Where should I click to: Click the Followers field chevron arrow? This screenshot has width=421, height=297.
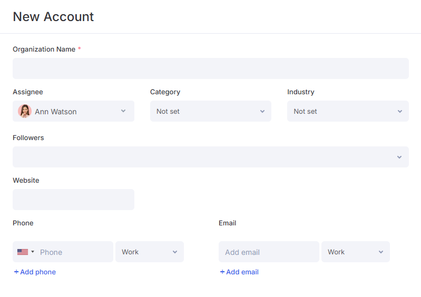point(399,157)
